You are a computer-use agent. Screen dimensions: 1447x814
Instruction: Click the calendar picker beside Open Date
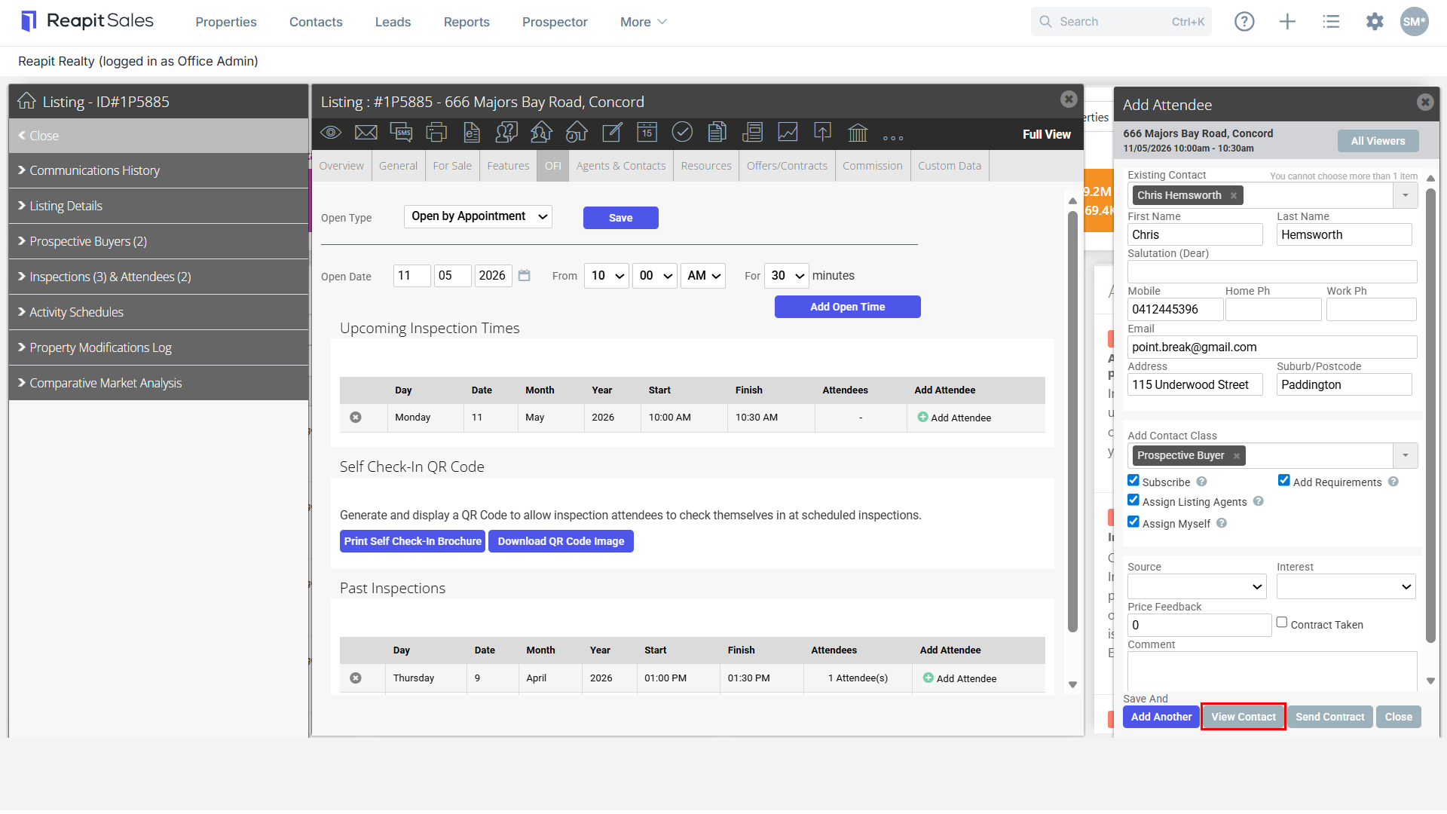pyautogui.click(x=525, y=276)
